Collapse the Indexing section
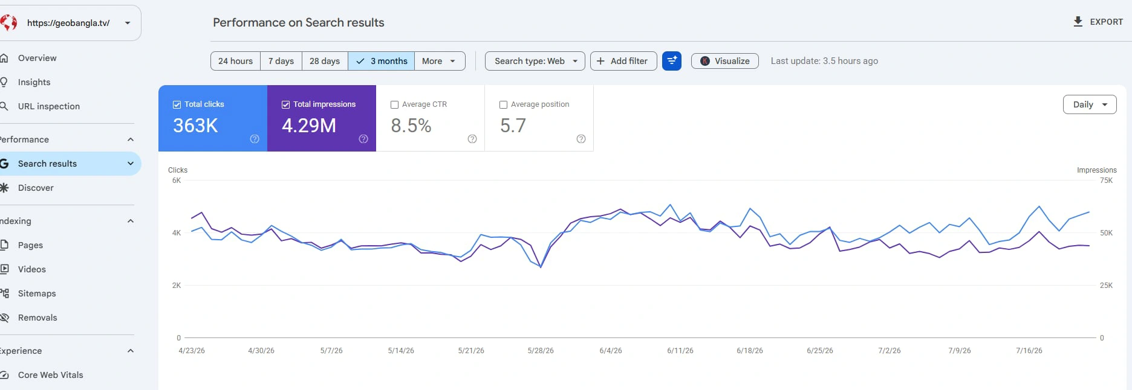This screenshot has height=390, width=1132. pos(131,221)
